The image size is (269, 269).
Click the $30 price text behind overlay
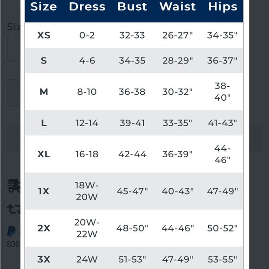[x=13, y=244]
